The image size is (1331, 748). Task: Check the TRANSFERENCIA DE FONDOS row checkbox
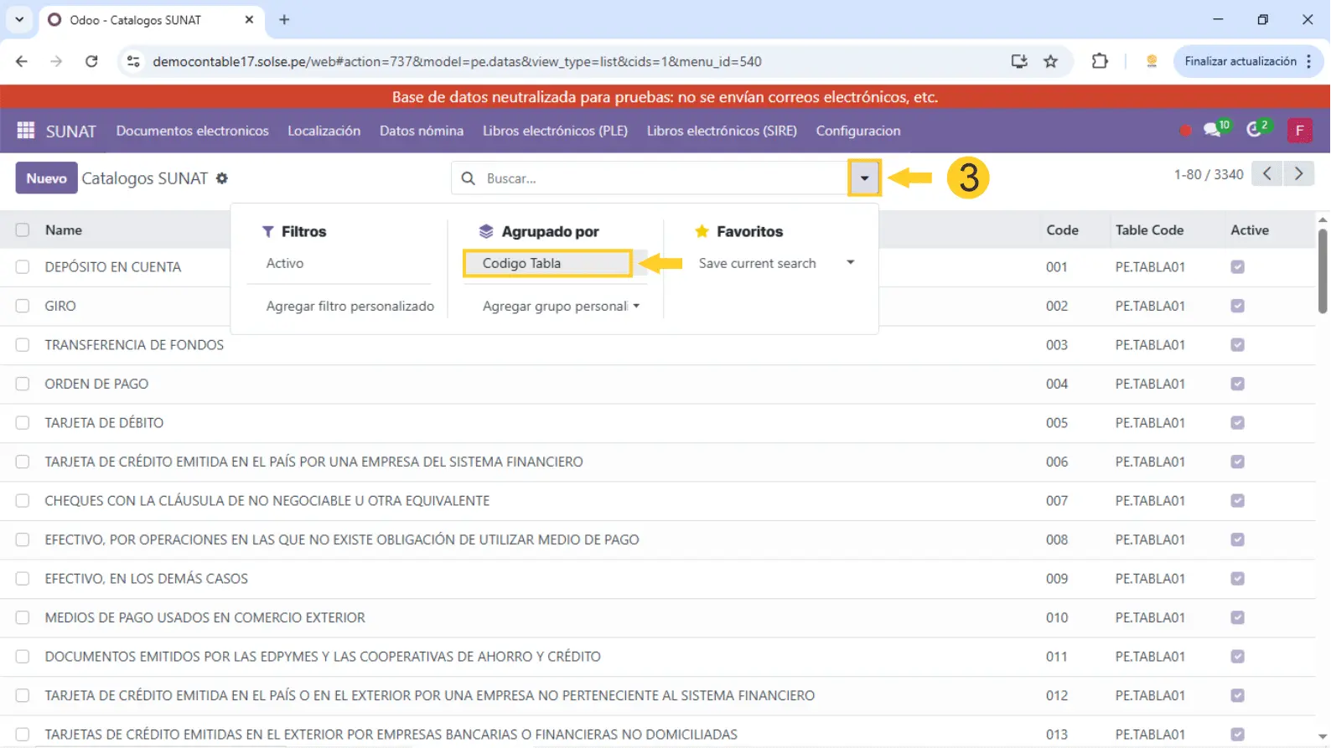(23, 345)
